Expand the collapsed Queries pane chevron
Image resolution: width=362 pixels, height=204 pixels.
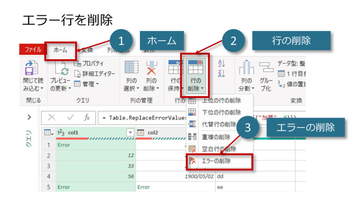pyautogui.click(x=30, y=117)
